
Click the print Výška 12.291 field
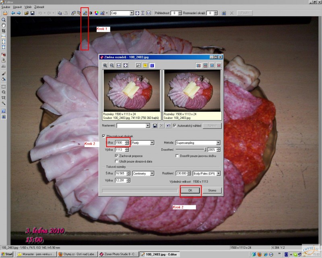pos(121,181)
